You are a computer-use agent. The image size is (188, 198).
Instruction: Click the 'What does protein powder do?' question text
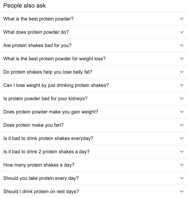(36, 32)
